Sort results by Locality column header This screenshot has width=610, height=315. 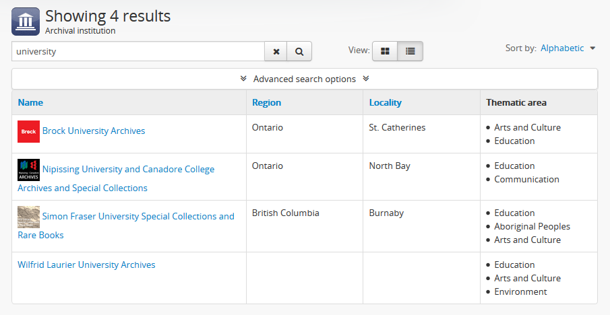(x=385, y=102)
